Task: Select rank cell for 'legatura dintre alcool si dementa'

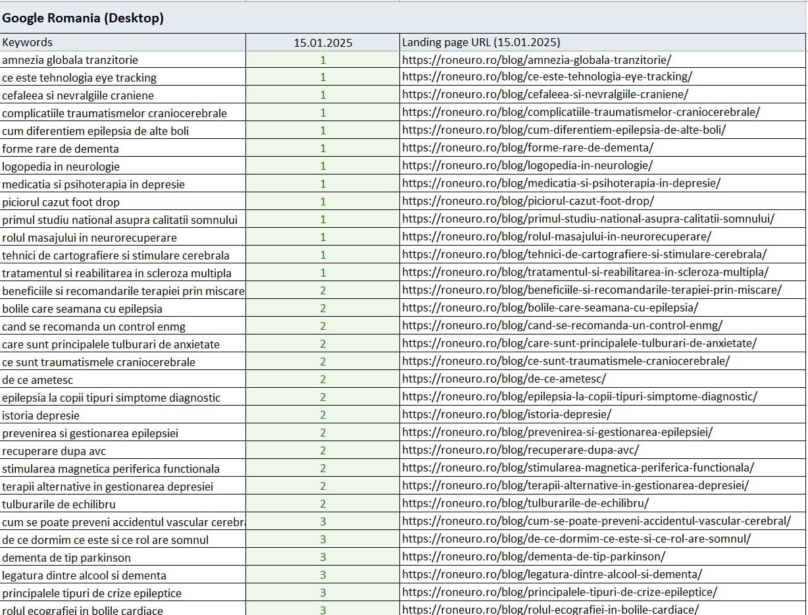Action: (322, 575)
